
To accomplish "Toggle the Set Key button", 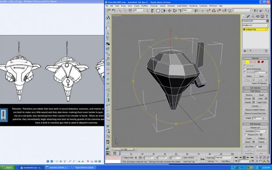I will click(211, 161).
